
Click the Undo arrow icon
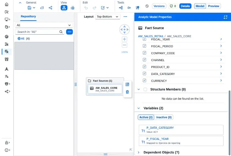[86, 8]
